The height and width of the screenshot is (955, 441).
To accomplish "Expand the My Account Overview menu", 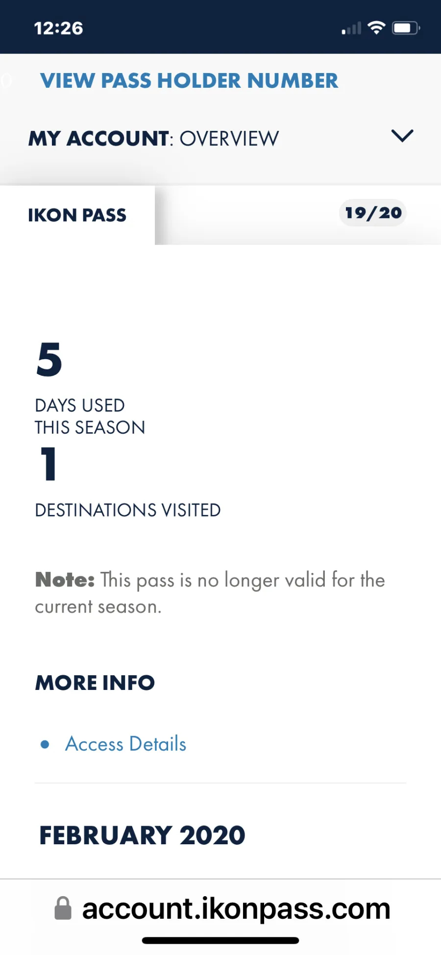I will [153, 139].
